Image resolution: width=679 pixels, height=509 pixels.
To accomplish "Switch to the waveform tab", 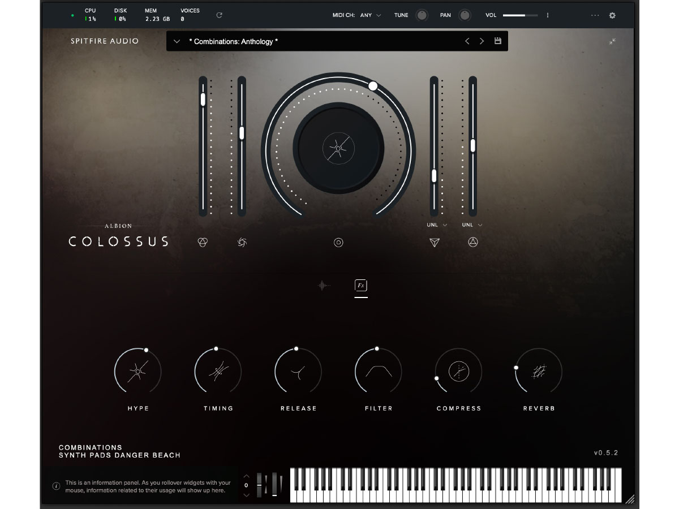I will click(324, 286).
